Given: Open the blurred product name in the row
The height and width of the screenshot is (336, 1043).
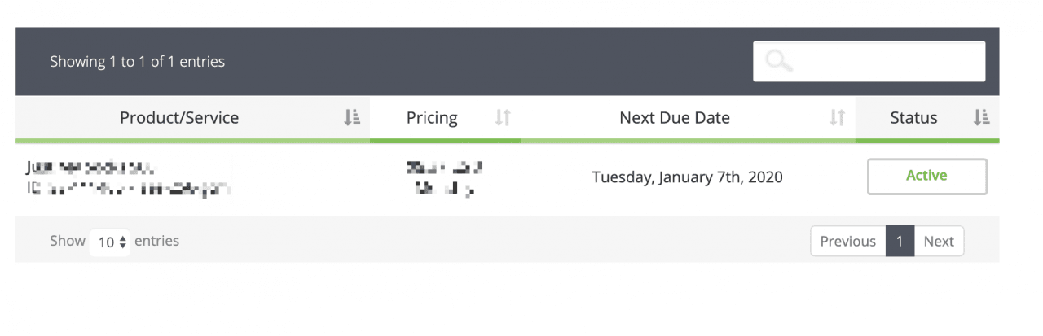Looking at the screenshot, I should (x=90, y=168).
